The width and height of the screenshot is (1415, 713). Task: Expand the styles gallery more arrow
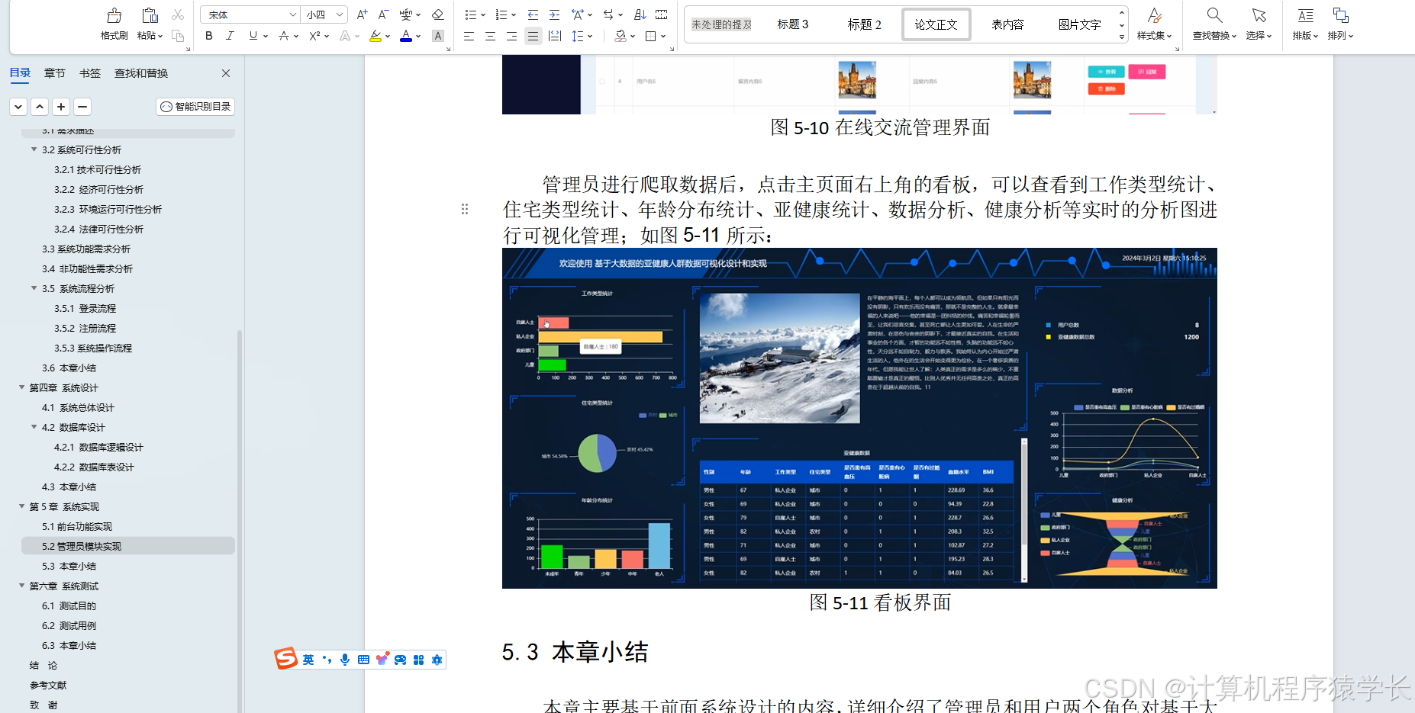click(1122, 37)
